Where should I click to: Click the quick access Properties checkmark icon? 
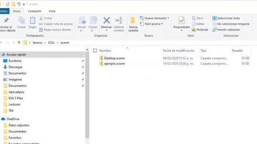(8, 4)
